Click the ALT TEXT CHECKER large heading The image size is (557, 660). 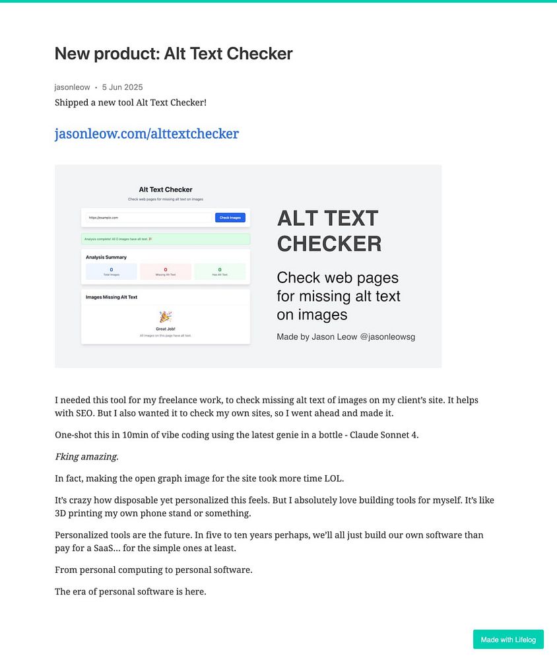pyautogui.click(x=329, y=231)
